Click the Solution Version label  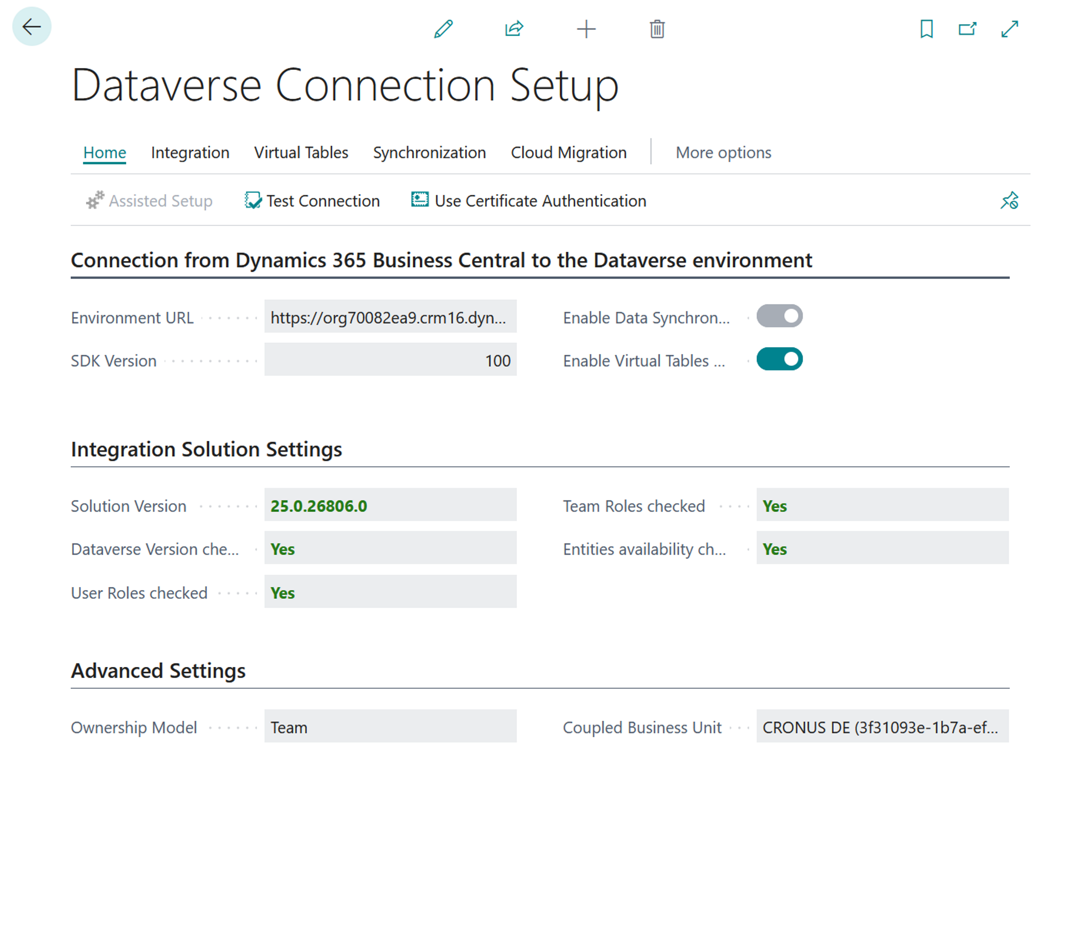point(129,506)
